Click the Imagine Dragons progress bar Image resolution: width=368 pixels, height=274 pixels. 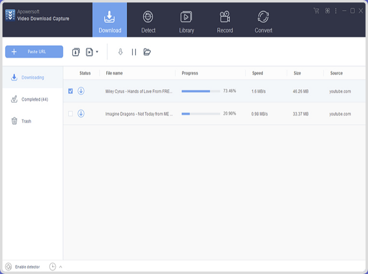click(x=201, y=114)
